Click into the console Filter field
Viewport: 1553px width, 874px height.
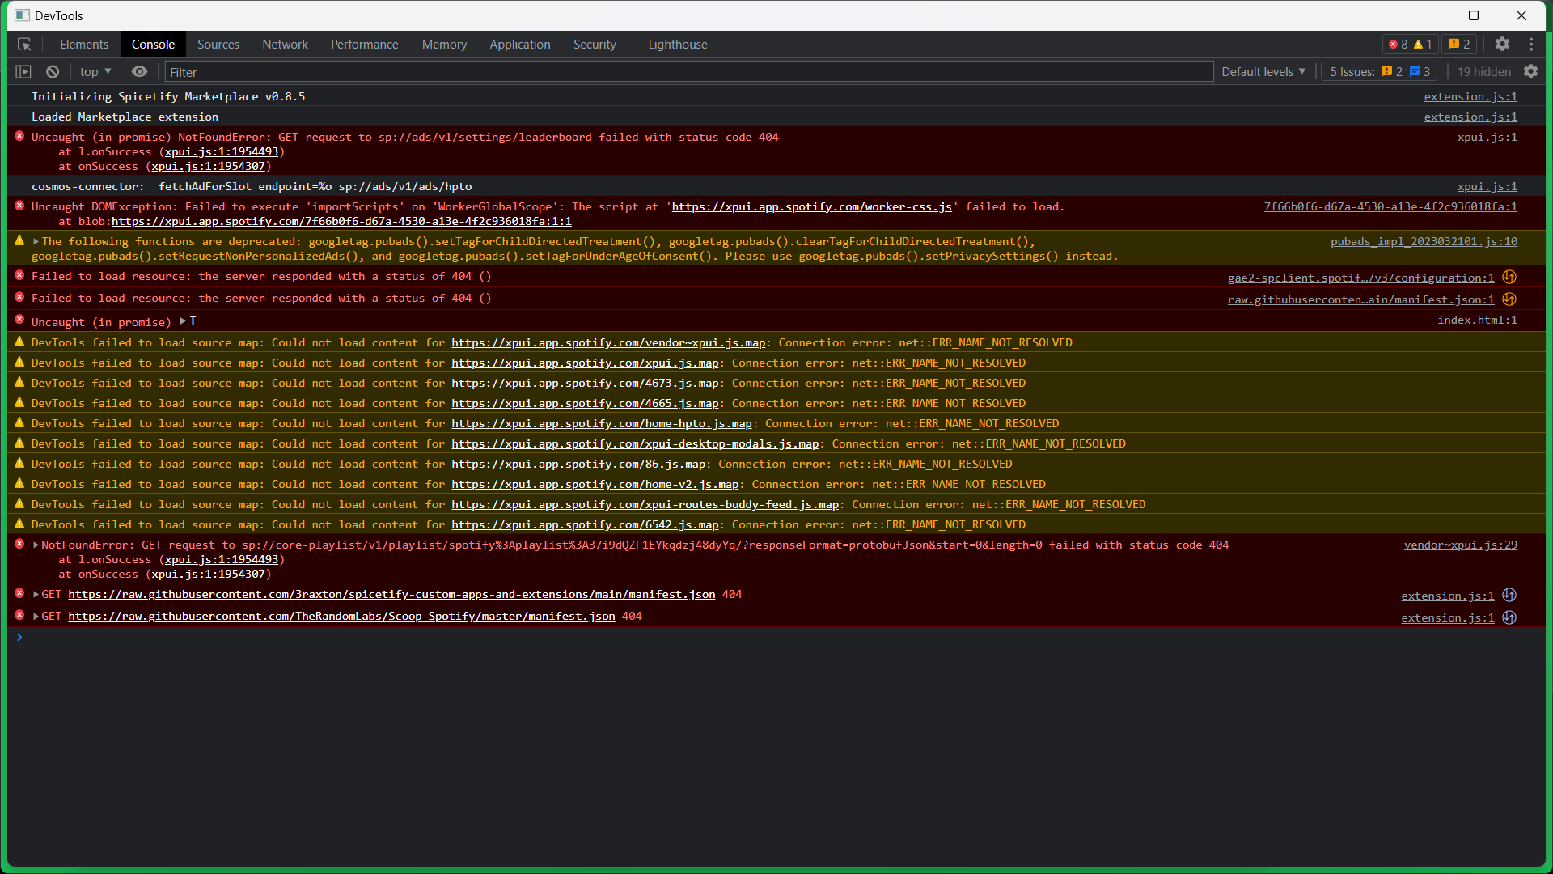coord(688,72)
